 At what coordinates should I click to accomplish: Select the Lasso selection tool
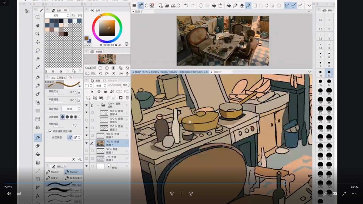[38, 50]
